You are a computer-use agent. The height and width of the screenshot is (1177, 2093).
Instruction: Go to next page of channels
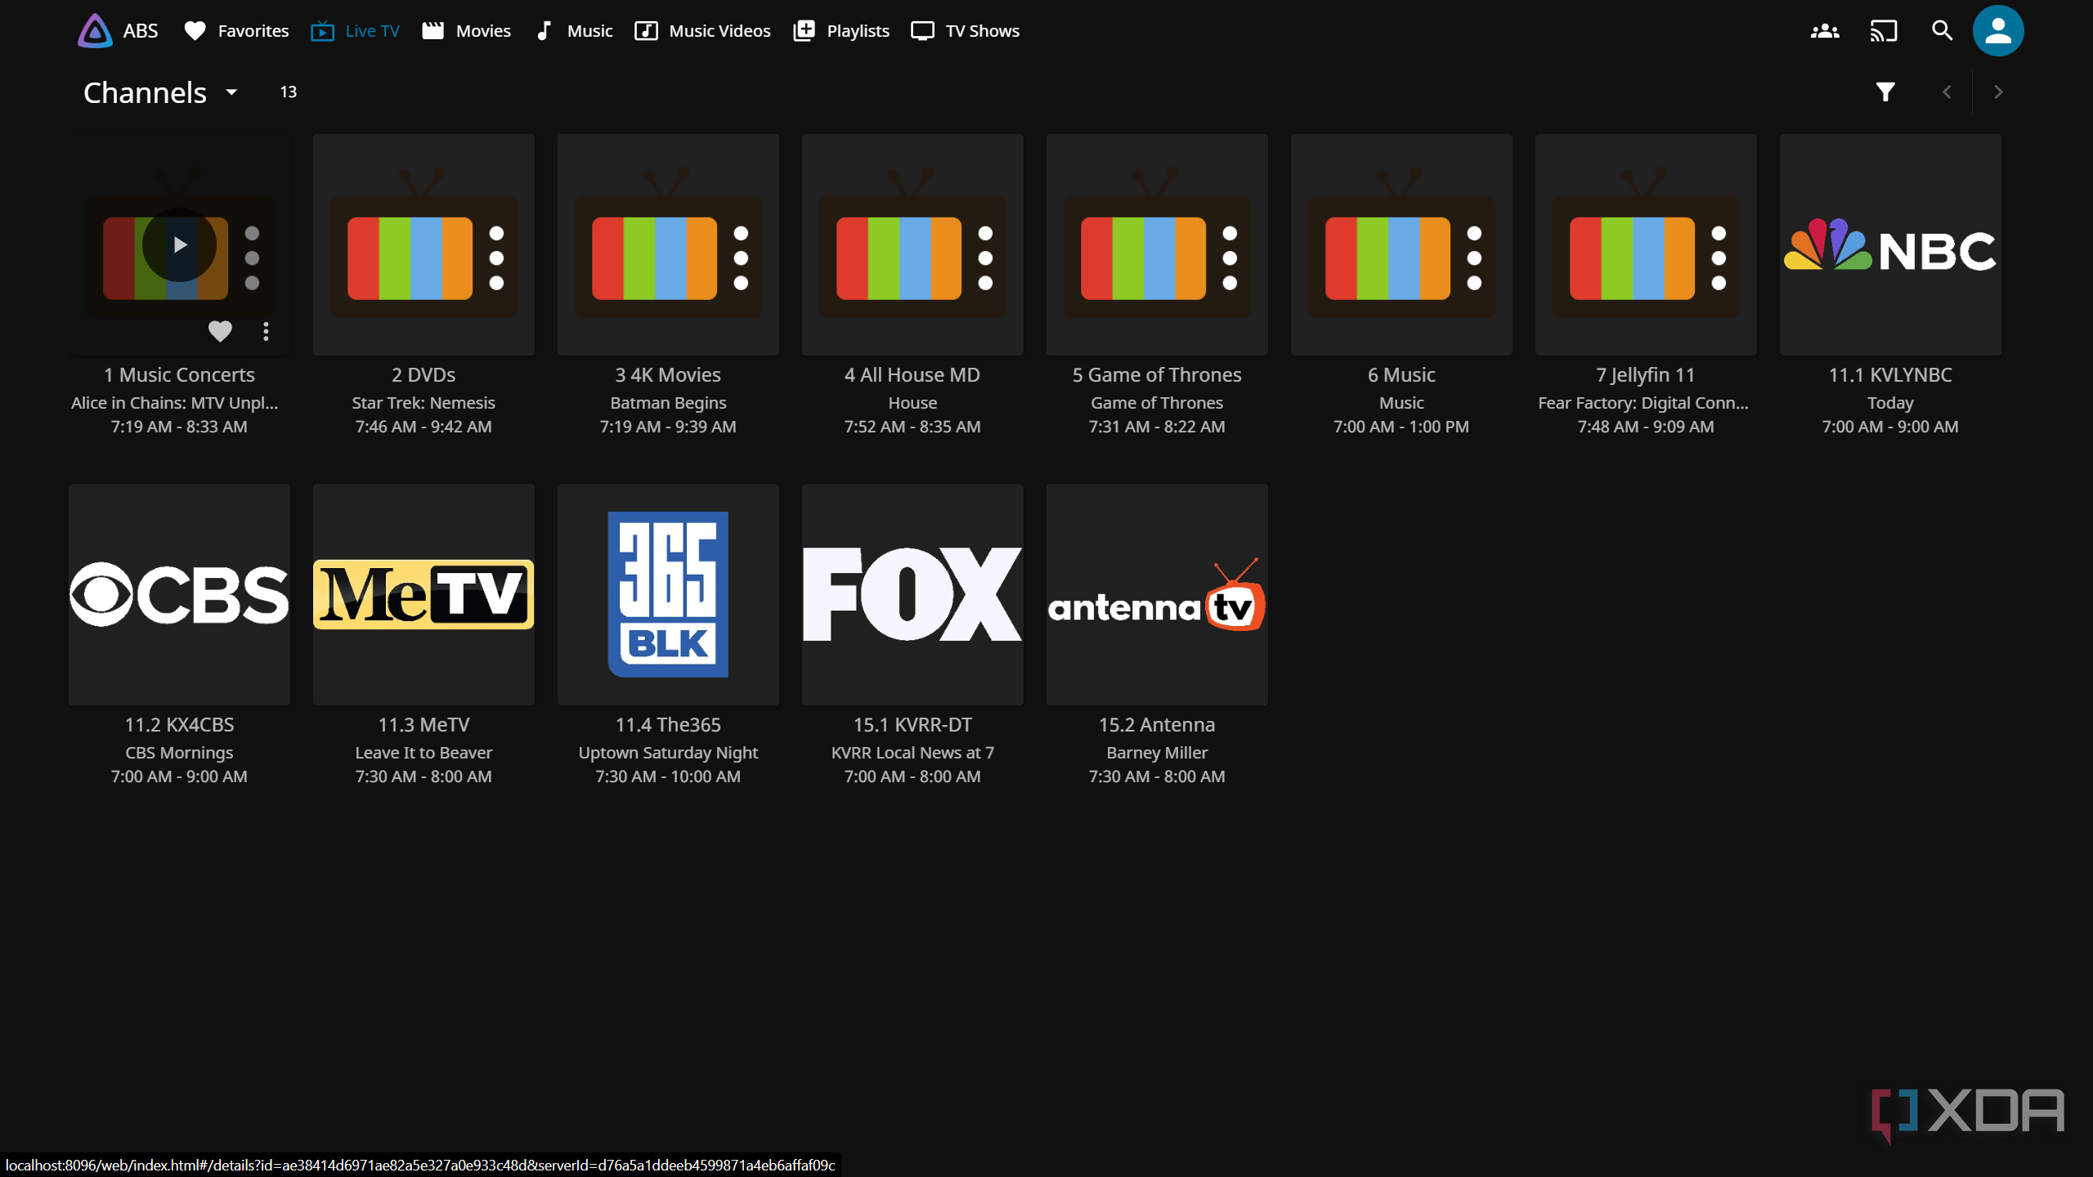click(1998, 92)
